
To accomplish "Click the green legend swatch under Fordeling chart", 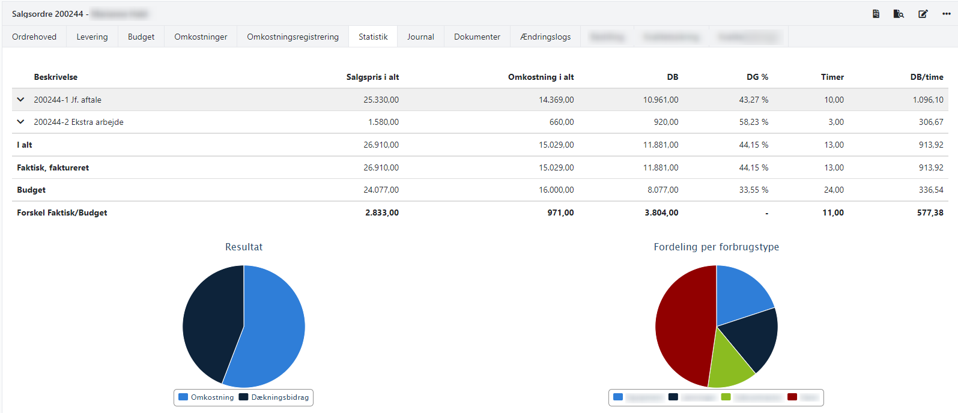I will pos(726,397).
